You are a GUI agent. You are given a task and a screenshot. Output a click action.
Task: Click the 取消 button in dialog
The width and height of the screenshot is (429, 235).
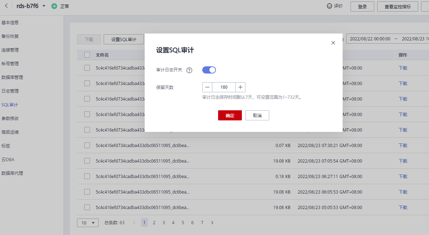point(257,115)
